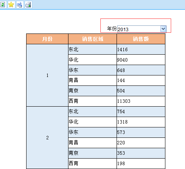Viewport: 185px width, 169px height.
Task: Select the cell with value 1416
Action: pyautogui.click(x=141, y=49)
